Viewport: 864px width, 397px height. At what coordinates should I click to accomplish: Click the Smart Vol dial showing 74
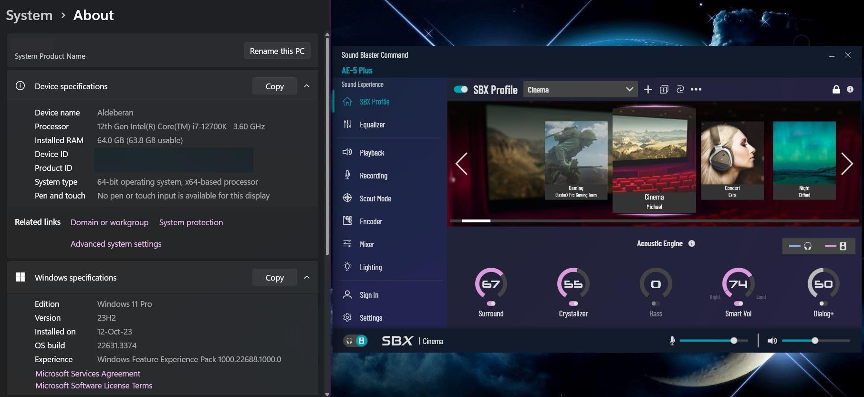pos(739,284)
